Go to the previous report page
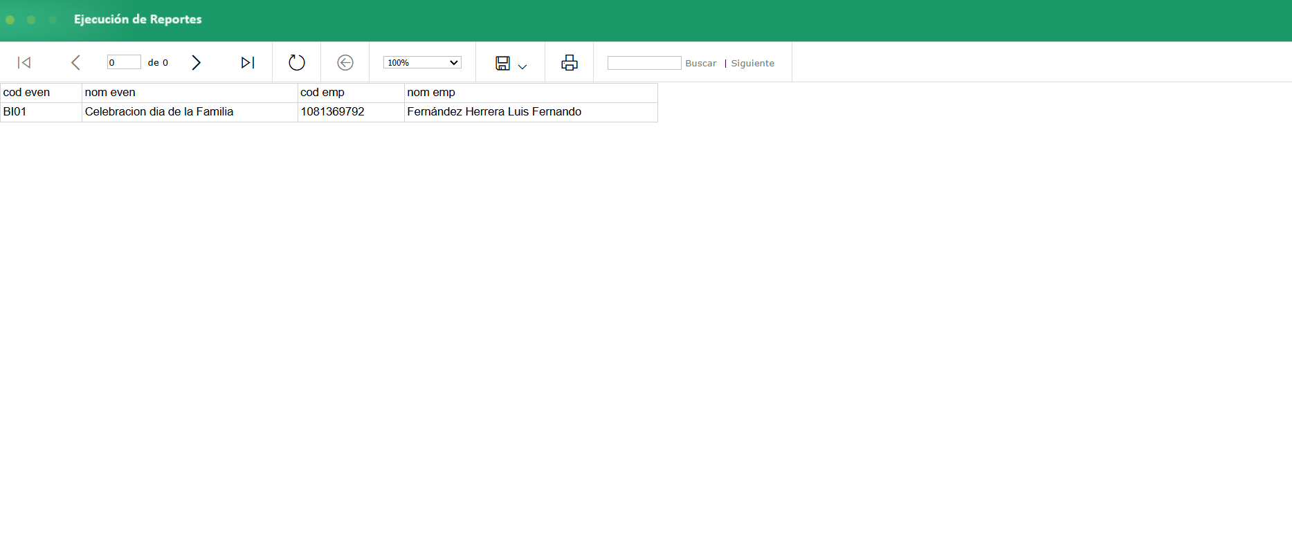Viewport: 1292px width, 558px height. coord(75,63)
